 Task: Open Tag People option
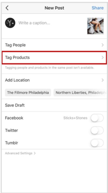pyautogui.click(x=54, y=45)
